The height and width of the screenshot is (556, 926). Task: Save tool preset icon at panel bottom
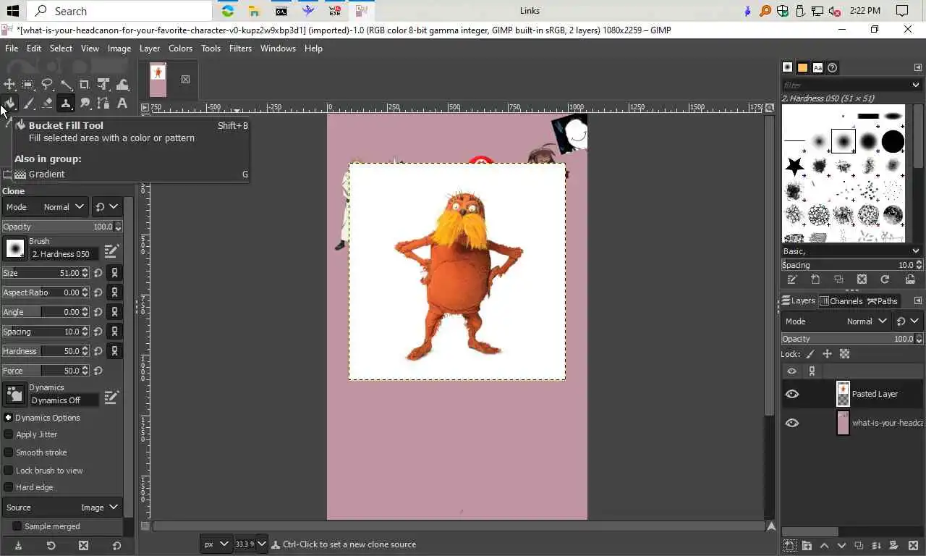point(18,545)
